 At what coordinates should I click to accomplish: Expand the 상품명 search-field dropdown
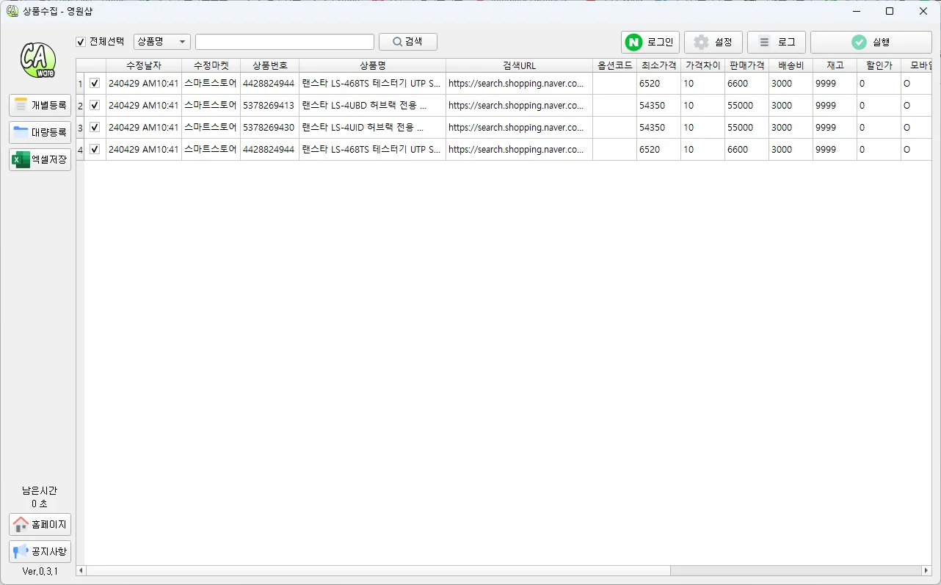(x=162, y=42)
